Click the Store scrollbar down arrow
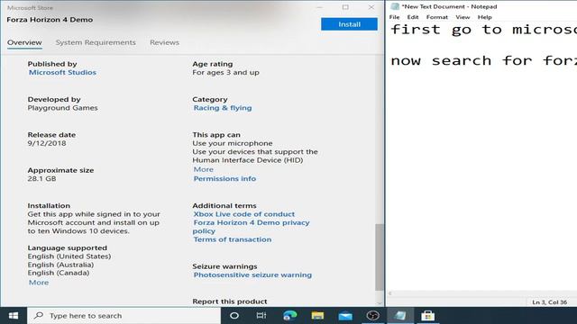The height and width of the screenshot is (324, 577). [x=379, y=303]
